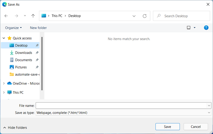Expand the This PC tree node
The image size is (213, 134).
[x=4, y=93]
